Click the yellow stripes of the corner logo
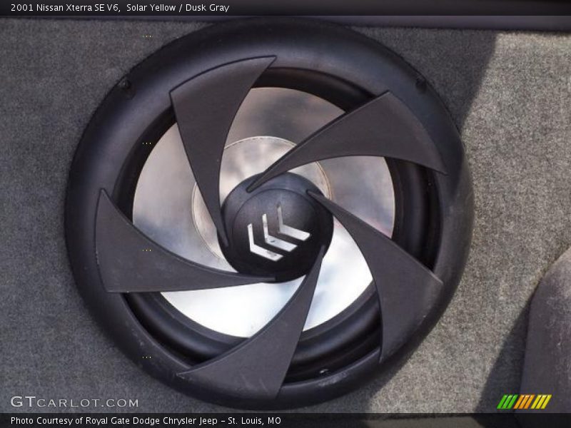Screen dimensions: 571x428 (542, 402)
